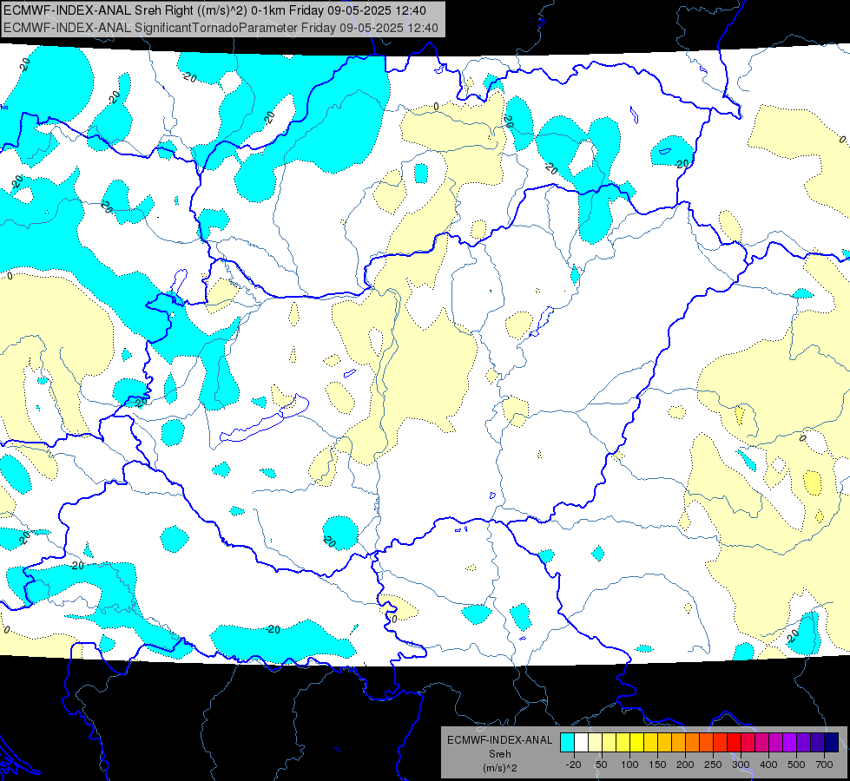This screenshot has width=850, height=781.
Task: Click the 'Sreh Right 0-1km' title line
Action: pos(214,10)
